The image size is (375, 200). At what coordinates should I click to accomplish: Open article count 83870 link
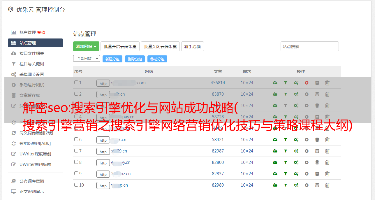(218, 94)
